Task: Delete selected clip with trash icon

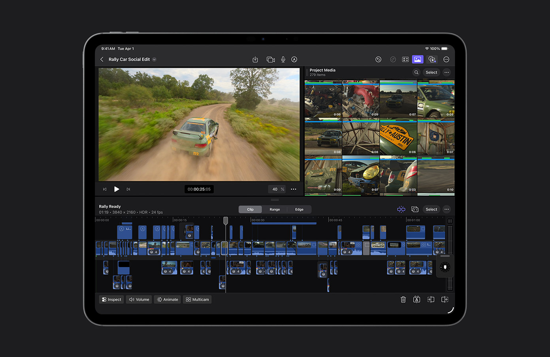Action: click(x=403, y=300)
